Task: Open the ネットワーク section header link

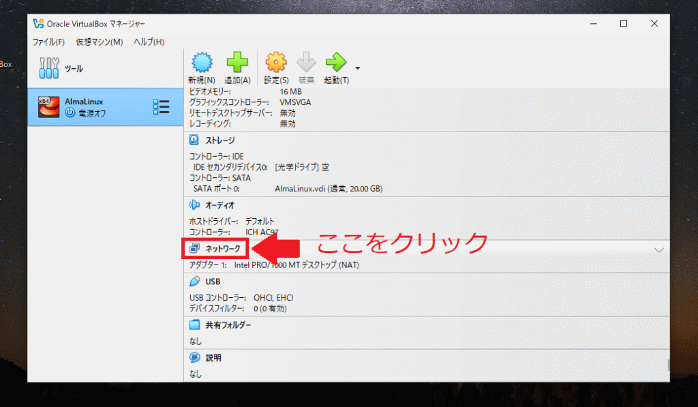Action: click(223, 248)
